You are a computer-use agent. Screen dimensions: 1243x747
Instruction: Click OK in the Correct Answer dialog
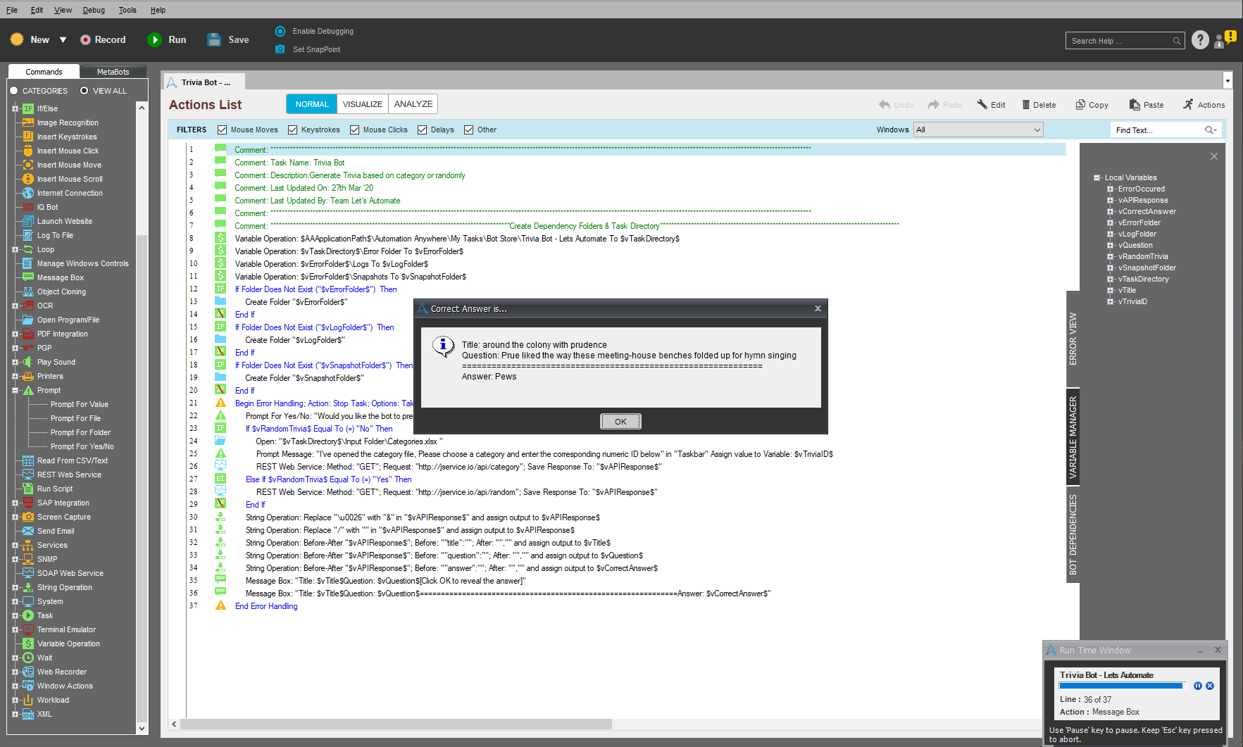coord(620,422)
